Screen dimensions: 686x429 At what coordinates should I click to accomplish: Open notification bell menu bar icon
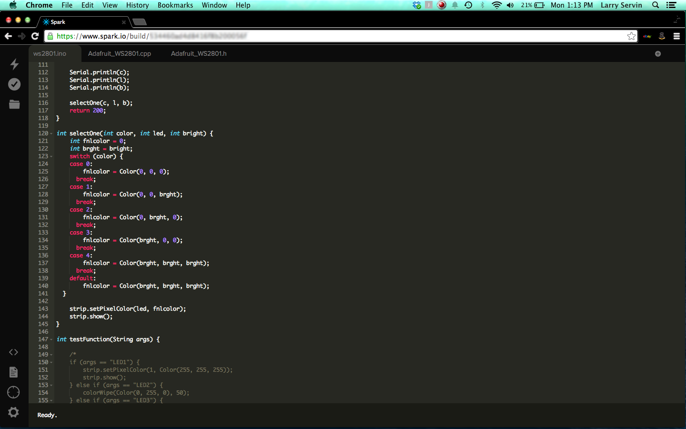tap(455, 5)
